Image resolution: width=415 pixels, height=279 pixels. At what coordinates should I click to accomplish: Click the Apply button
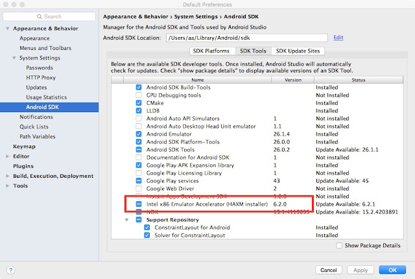[361, 270]
